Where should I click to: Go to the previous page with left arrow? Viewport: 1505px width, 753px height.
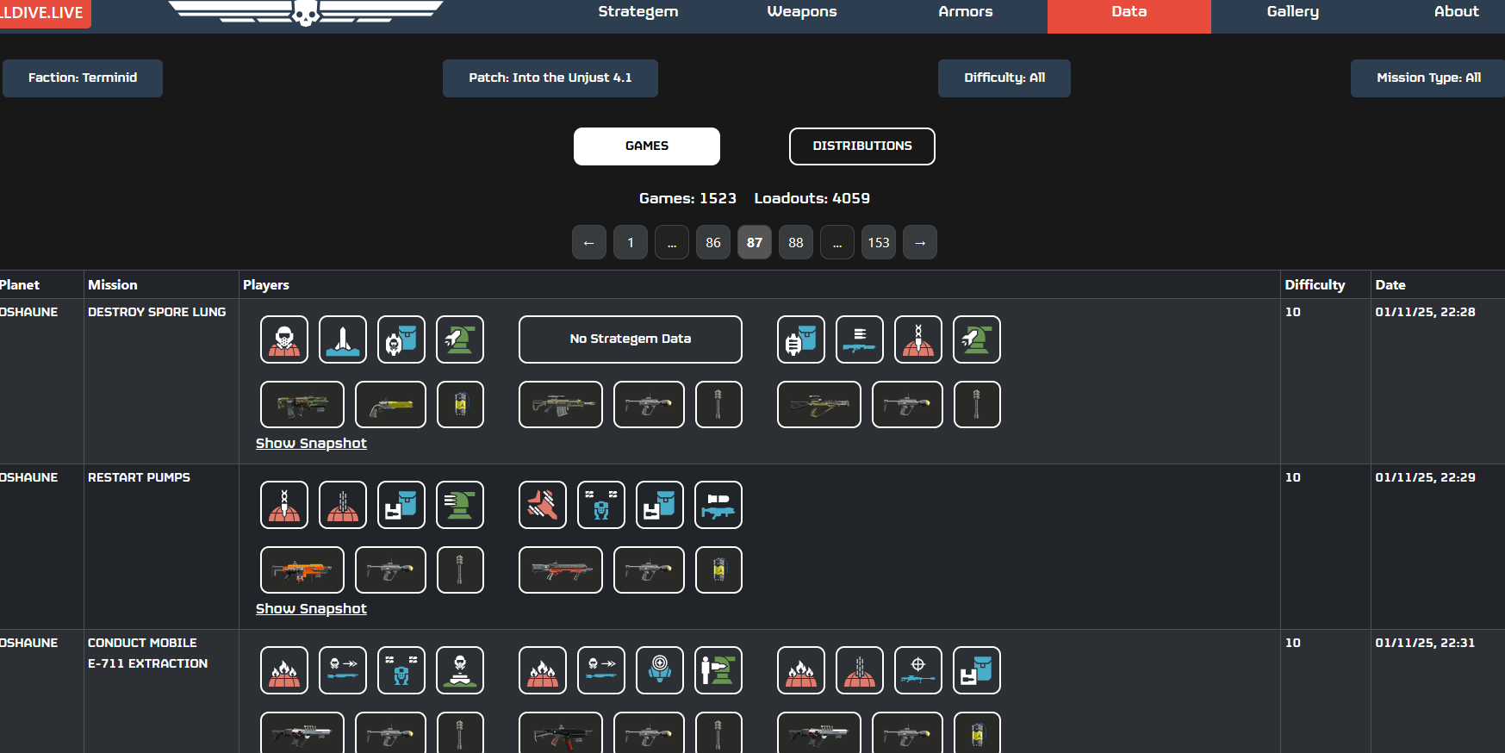(x=589, y=243)
